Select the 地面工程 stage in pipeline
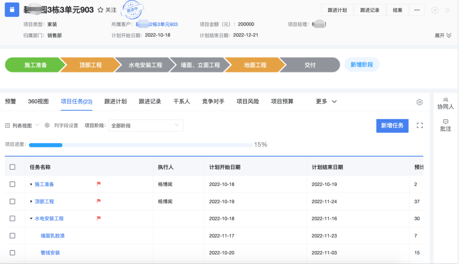 (x=255, y=65)
